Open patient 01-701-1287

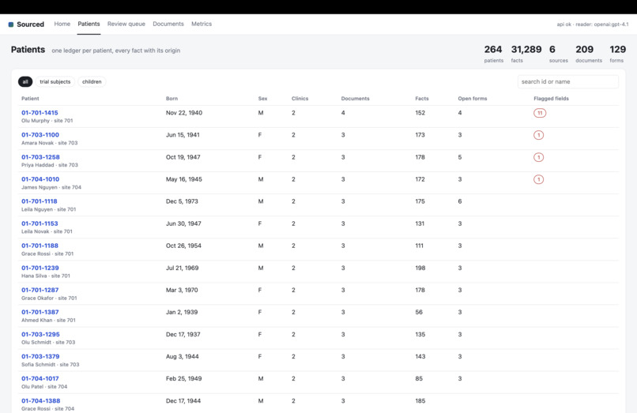[40, 290]
